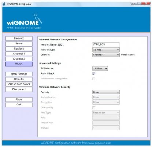This screenshot has height=147, width=152.
Task: Minimize the wiGNOME setup window
Action: tap(133, 3)
